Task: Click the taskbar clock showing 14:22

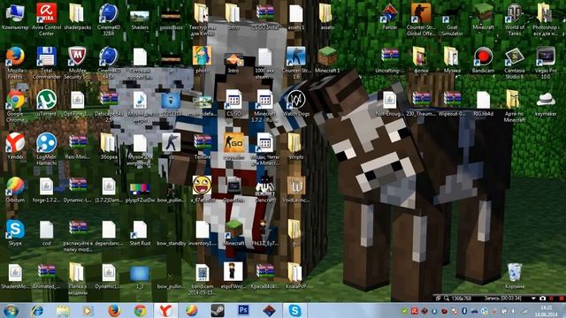Action: coord(547,311)
